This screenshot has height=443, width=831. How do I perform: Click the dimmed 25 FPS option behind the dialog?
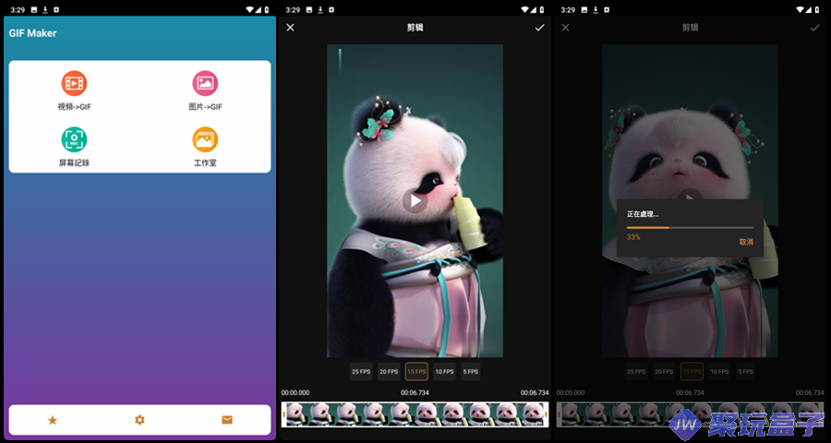(x=636, y=371)
